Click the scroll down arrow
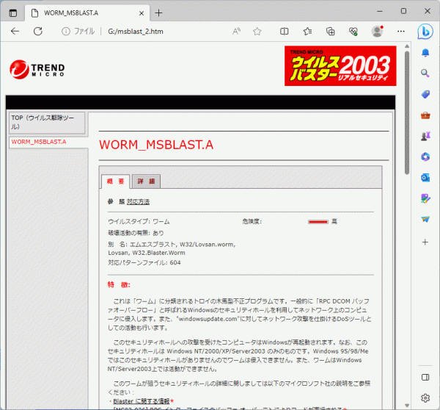 point(407,405)
